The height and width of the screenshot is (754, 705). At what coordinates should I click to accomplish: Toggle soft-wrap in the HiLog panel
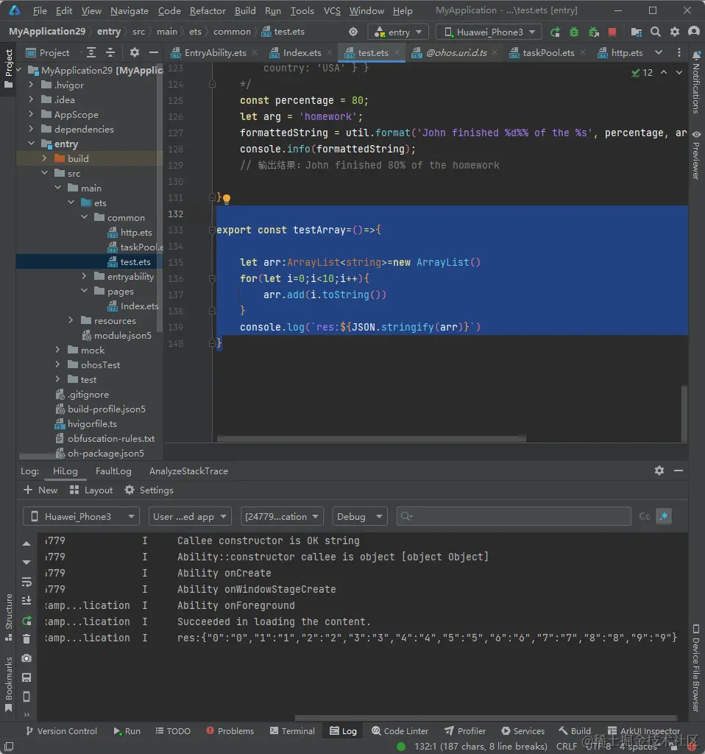click(x=27, y=582)
